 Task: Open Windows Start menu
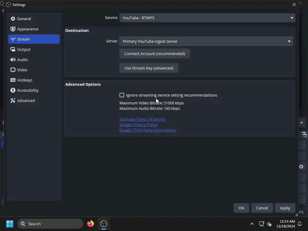point(10,224)
